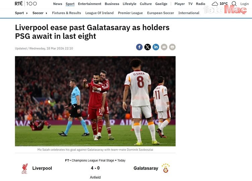Open the Premier League section tab
This screenshot has width=252, height=181.
tap(130, 13)
